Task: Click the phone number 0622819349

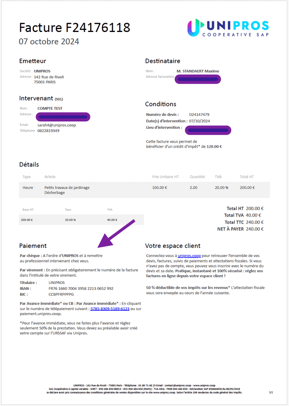Action: click(x=48, y=131)
